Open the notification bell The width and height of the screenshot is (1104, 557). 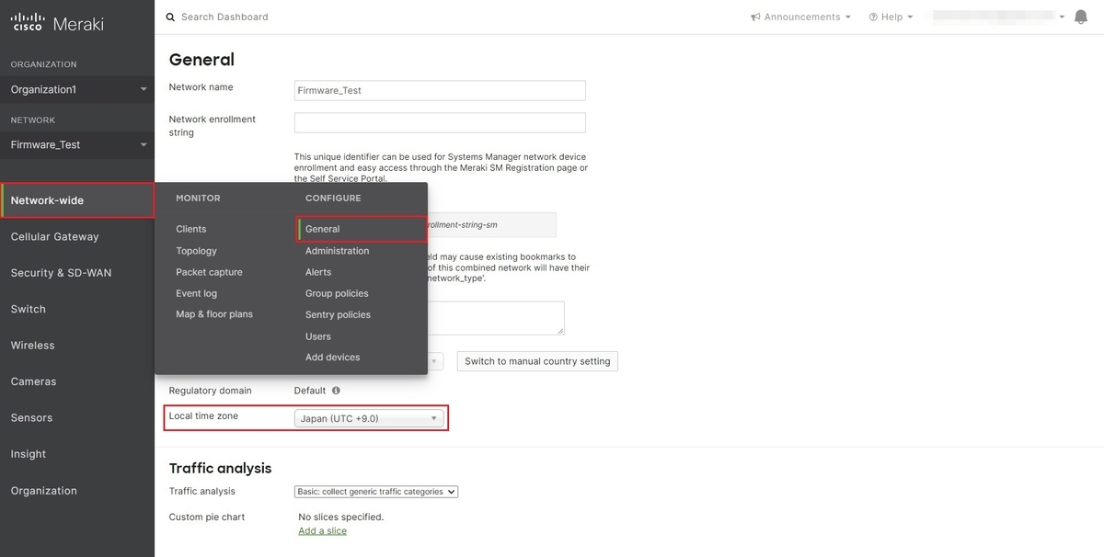tap(1081, 16)
